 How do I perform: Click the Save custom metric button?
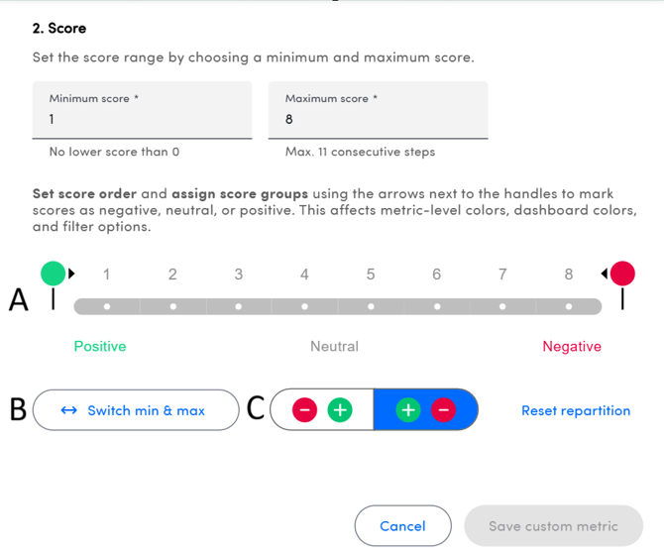click(x=553, y=526)
